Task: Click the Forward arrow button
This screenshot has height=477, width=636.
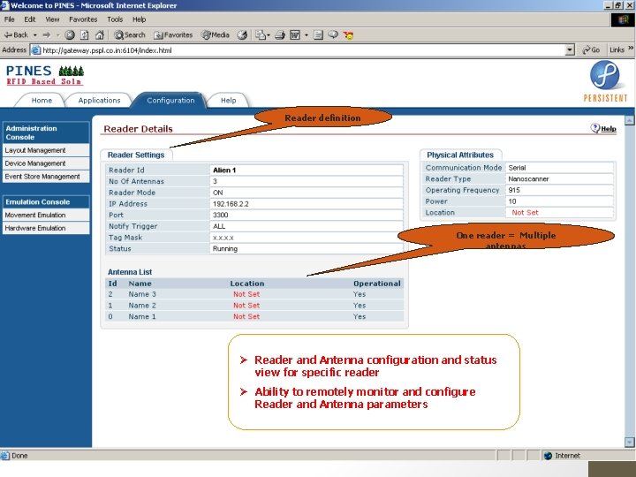Action: click(47, 34)
